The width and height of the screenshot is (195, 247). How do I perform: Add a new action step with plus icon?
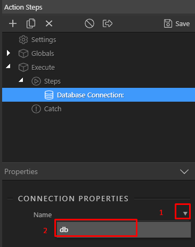(13, 23)
